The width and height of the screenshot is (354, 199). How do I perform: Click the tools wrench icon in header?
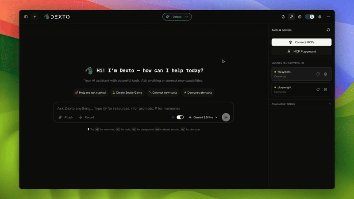[x=291, y=17]
